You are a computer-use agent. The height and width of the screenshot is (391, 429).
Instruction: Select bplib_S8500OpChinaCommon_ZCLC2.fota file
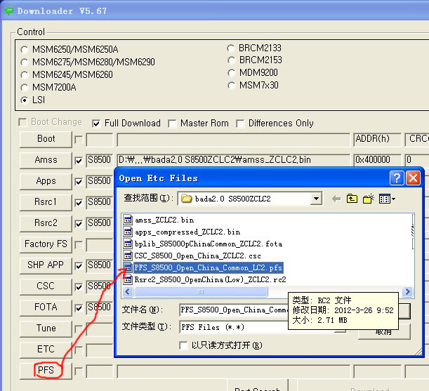click(x=209, y=244)
